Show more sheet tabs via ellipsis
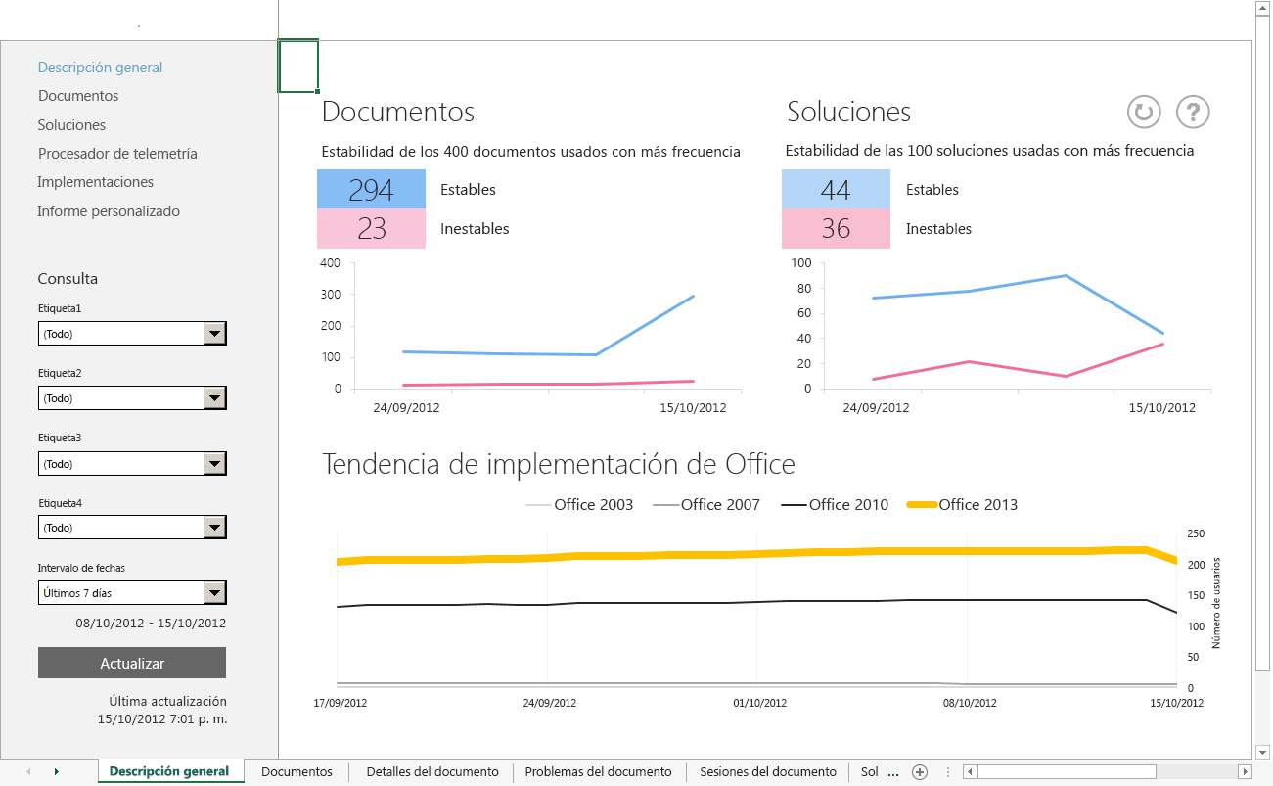This screenshot has height=786, width=1273. point(892,772)
